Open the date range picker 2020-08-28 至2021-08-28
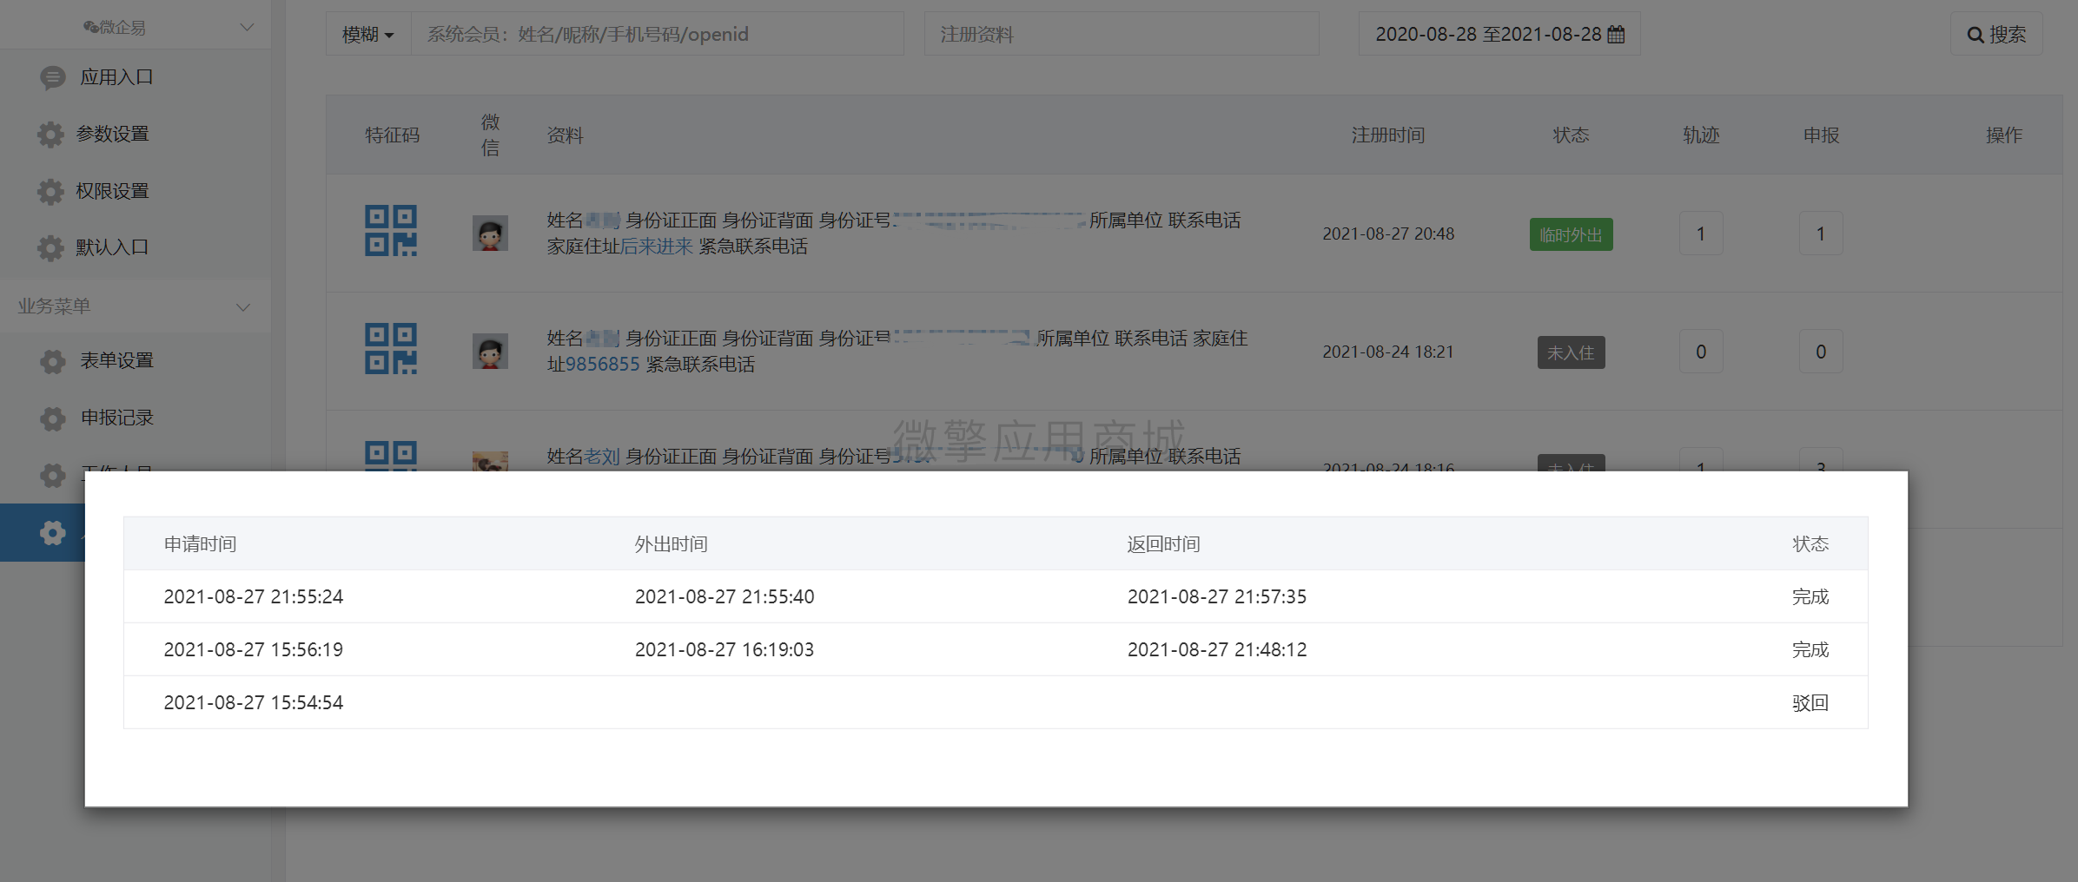 [1499, 34]
